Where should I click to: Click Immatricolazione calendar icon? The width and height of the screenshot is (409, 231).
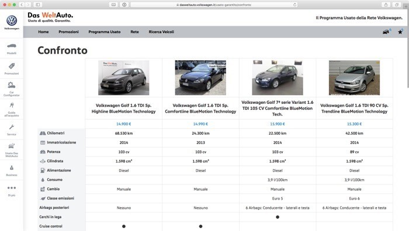pyautogui.click(x=43, y=142)
